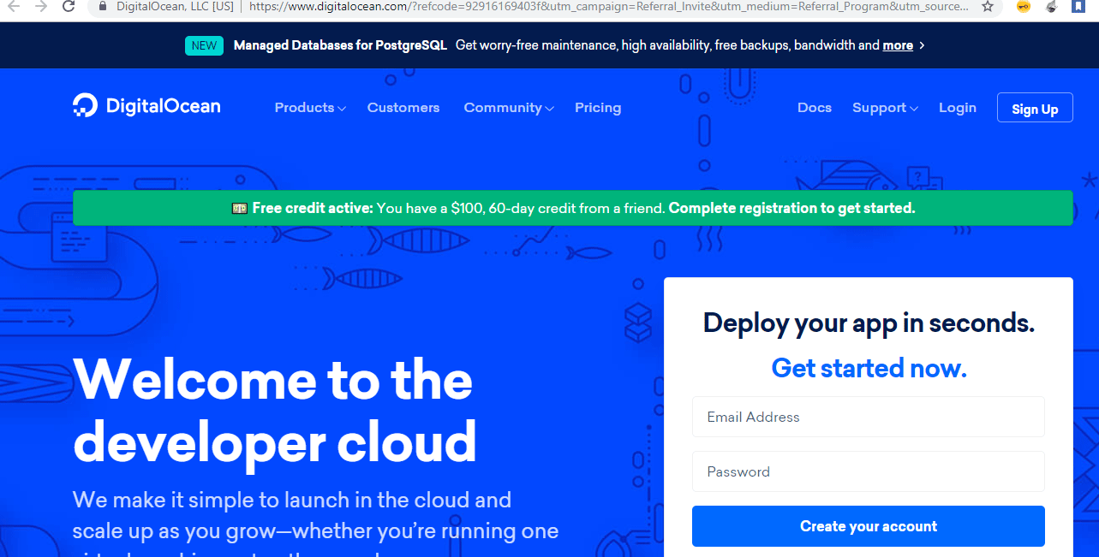Click the 'Free credit active:' text
The image size is (1099, 557).
coord(313,208)
